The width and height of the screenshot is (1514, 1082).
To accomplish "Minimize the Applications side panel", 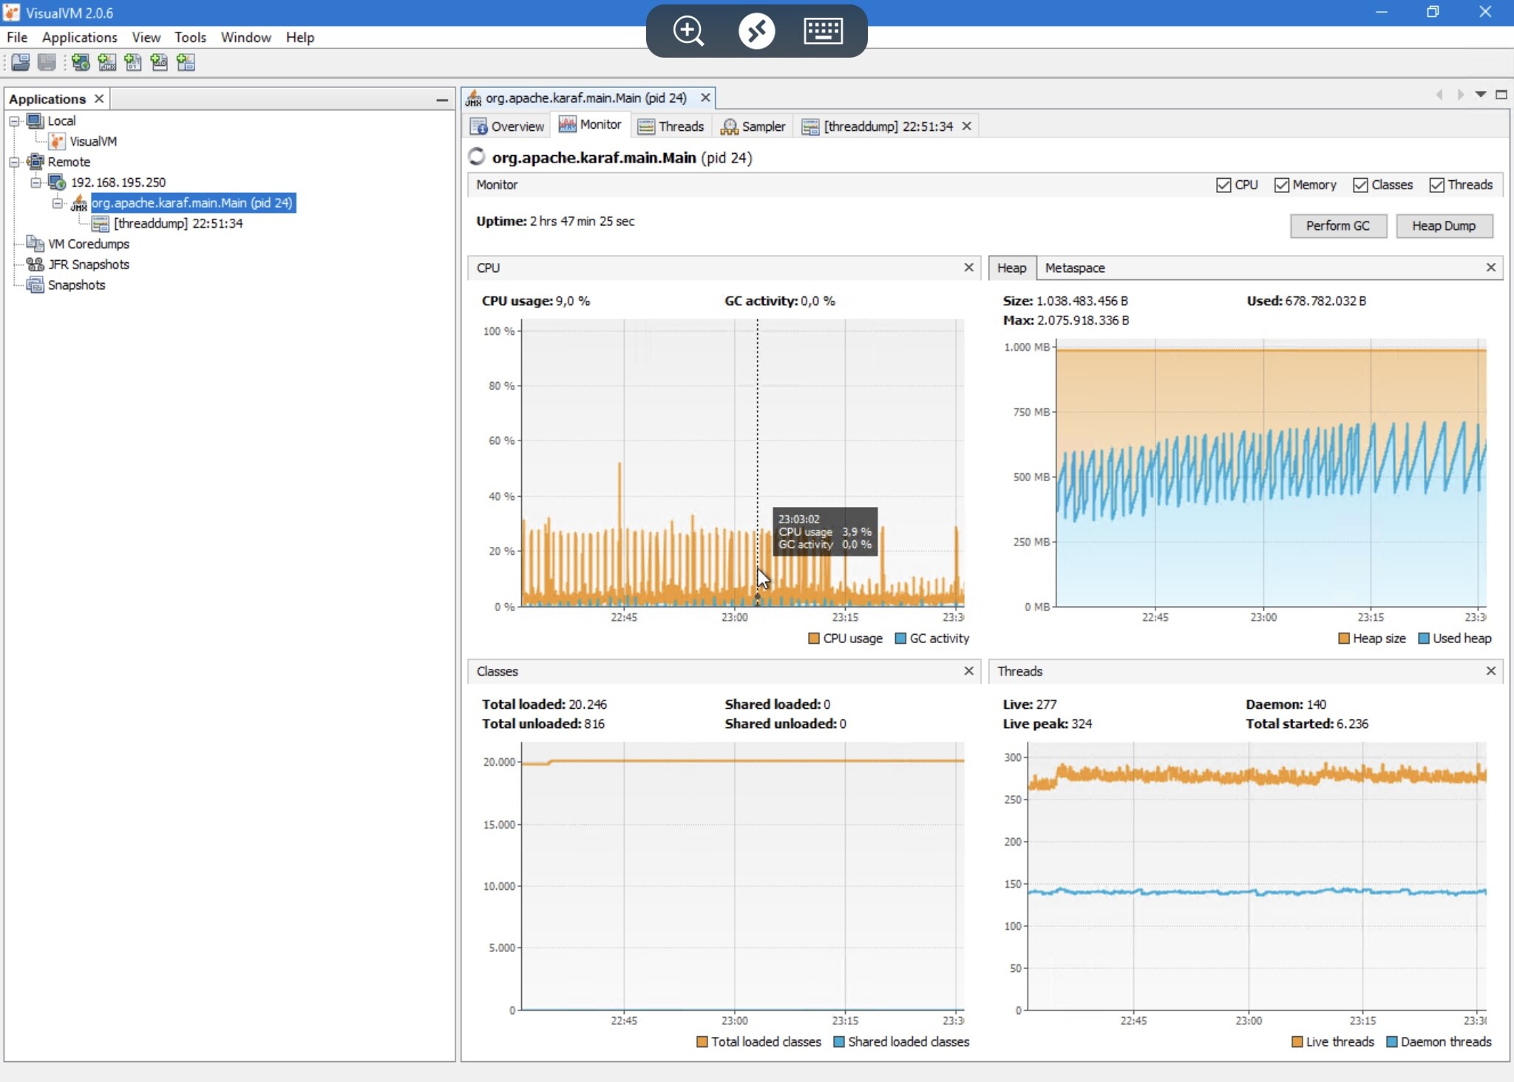I will tap(442, 99).
